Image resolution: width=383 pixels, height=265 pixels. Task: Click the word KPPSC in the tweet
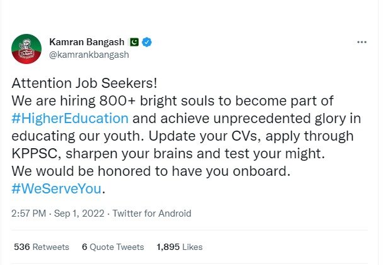36,153
